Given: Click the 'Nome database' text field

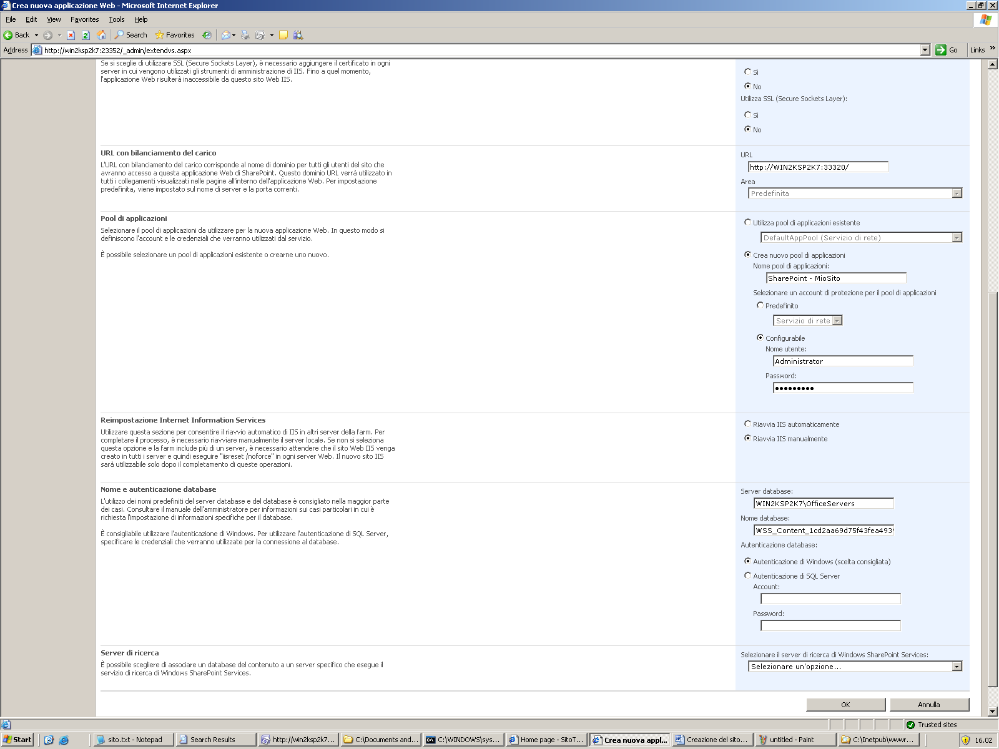Looking at the screenshot, I should click(x=824, y=531).
